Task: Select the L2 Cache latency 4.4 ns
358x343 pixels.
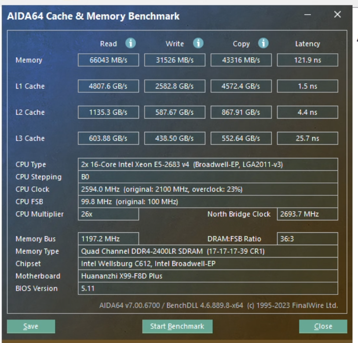Action: tap(307, 112)
